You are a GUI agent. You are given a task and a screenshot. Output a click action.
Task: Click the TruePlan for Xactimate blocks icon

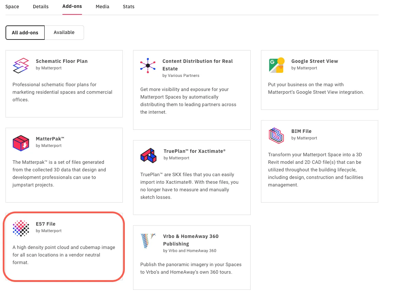click(148, 155)
